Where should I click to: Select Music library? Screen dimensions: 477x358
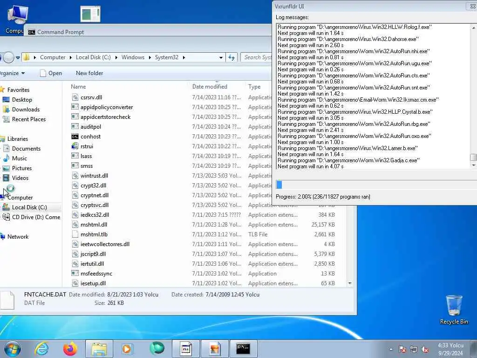(20, 158)
